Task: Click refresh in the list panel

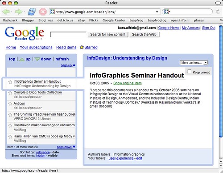Action: 62,59
